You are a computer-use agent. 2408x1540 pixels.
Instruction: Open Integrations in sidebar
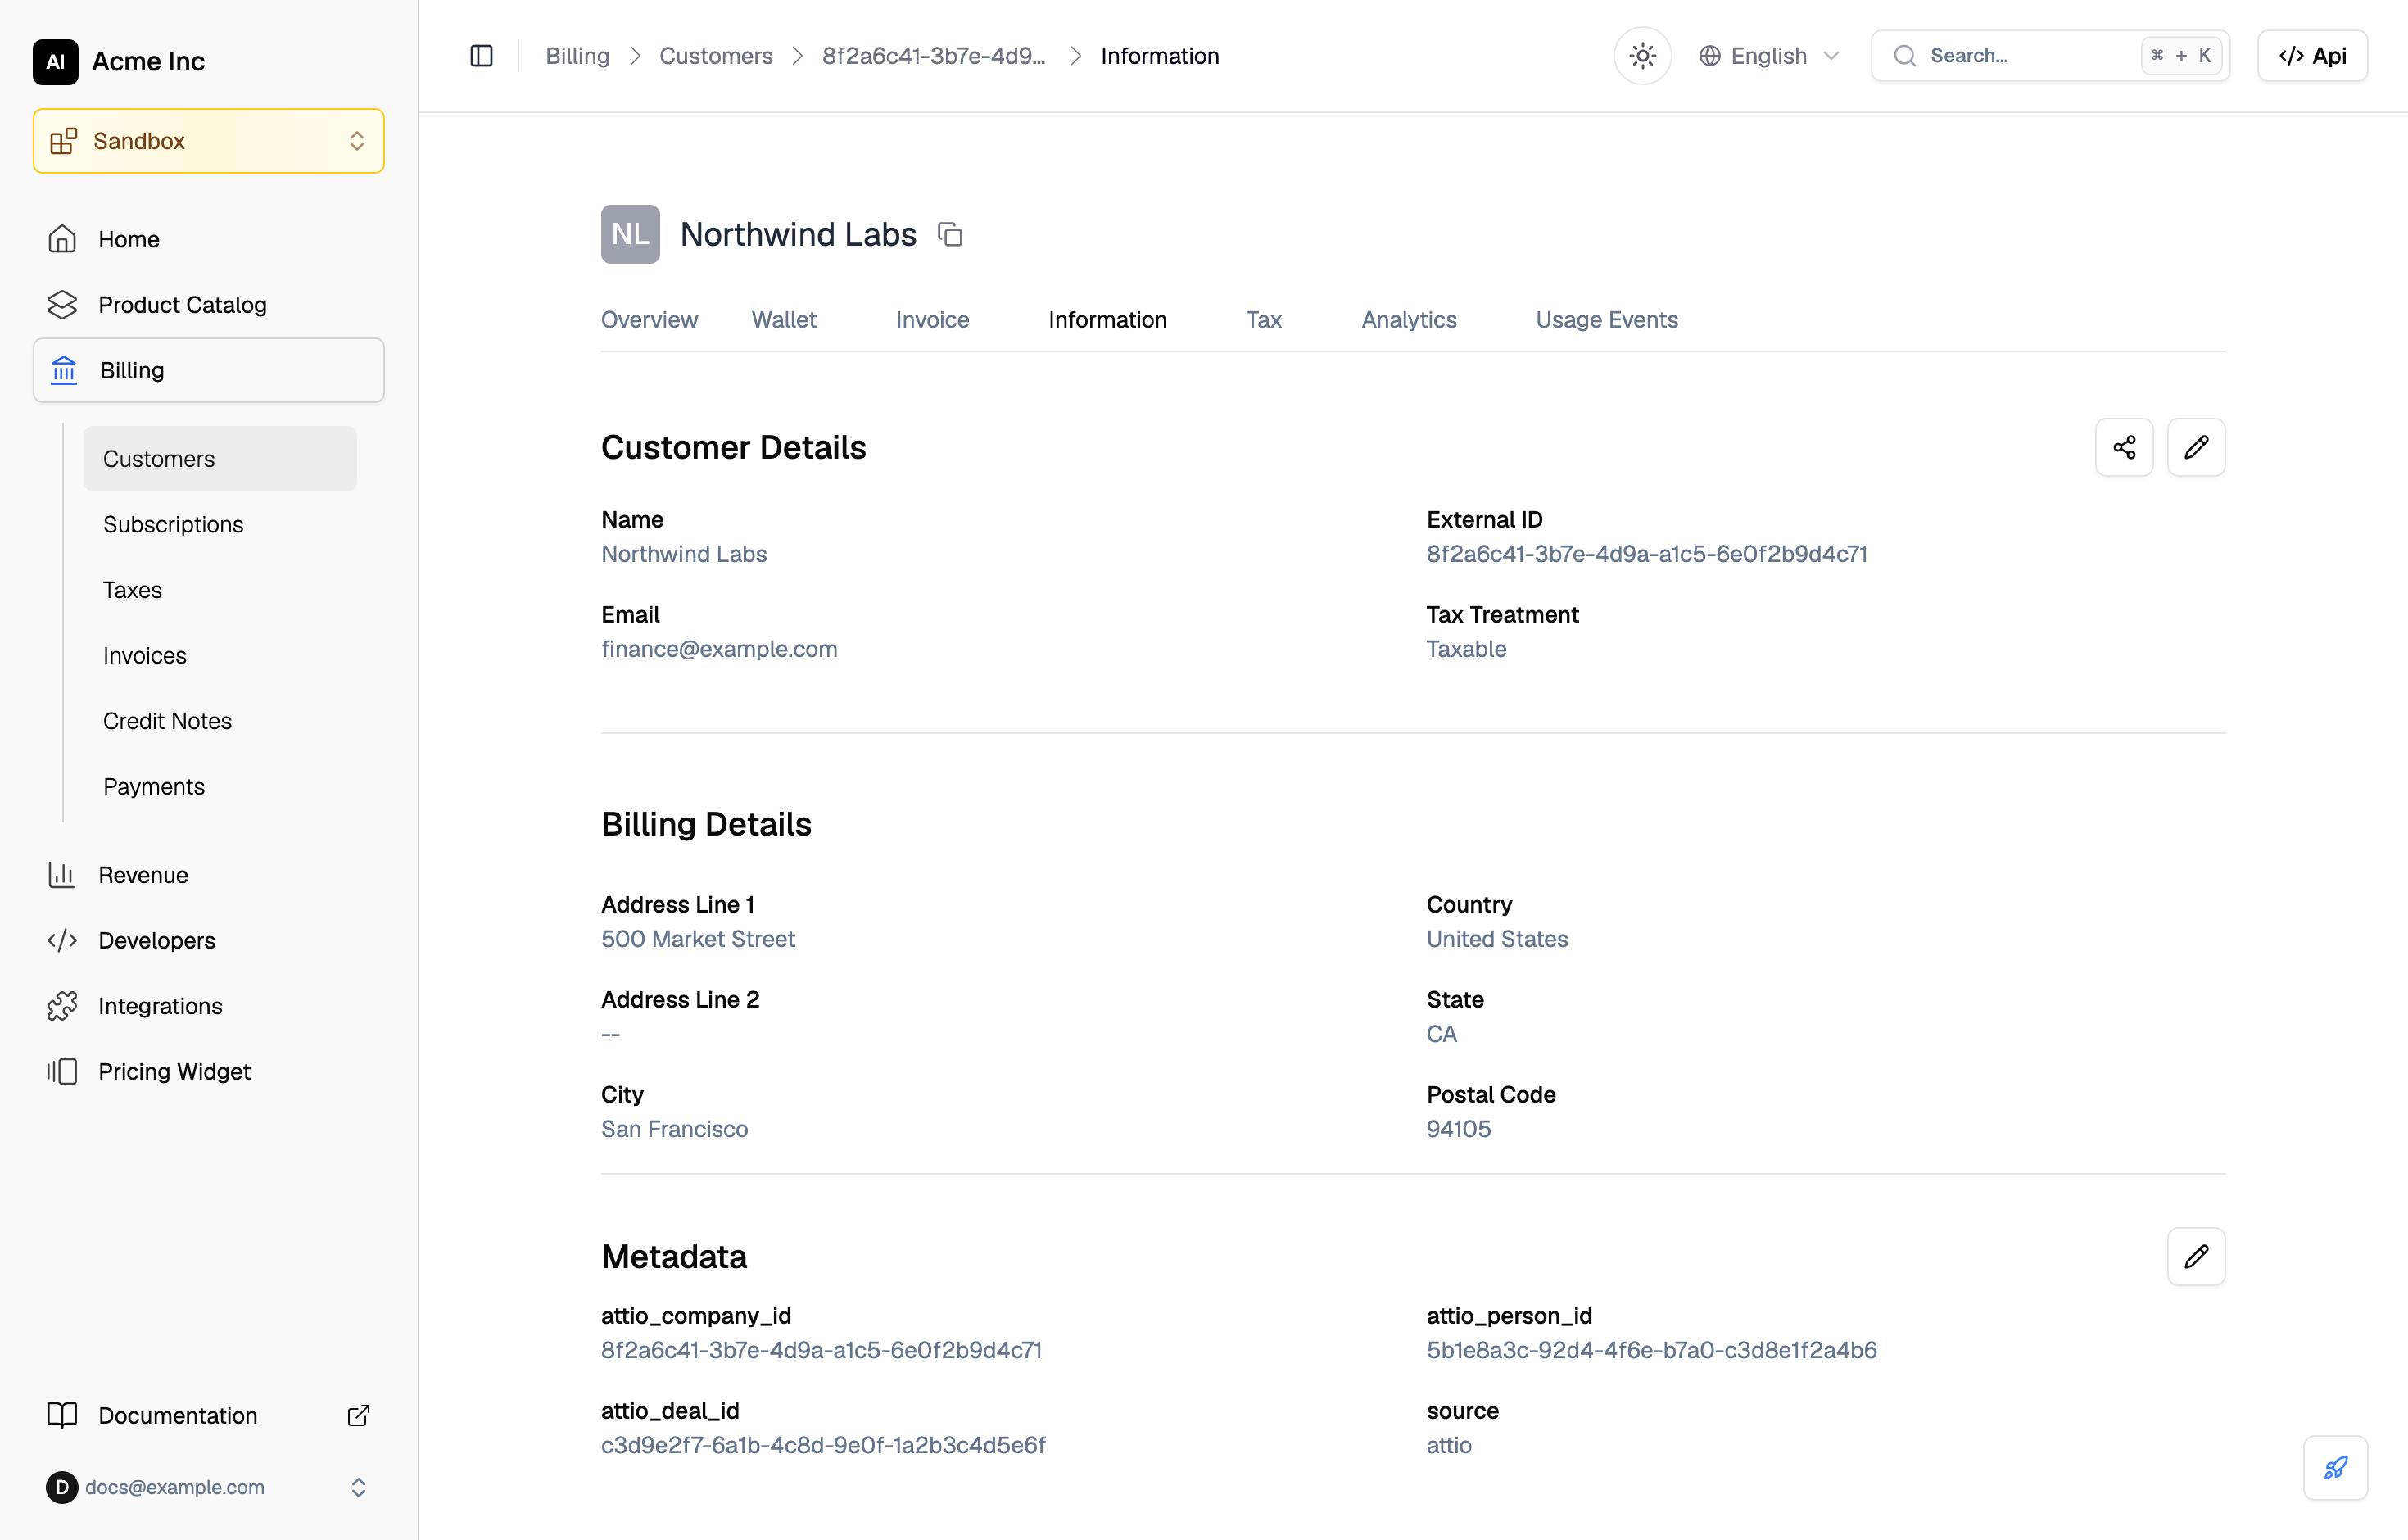pyautogui.click(x=208, y=1006)
